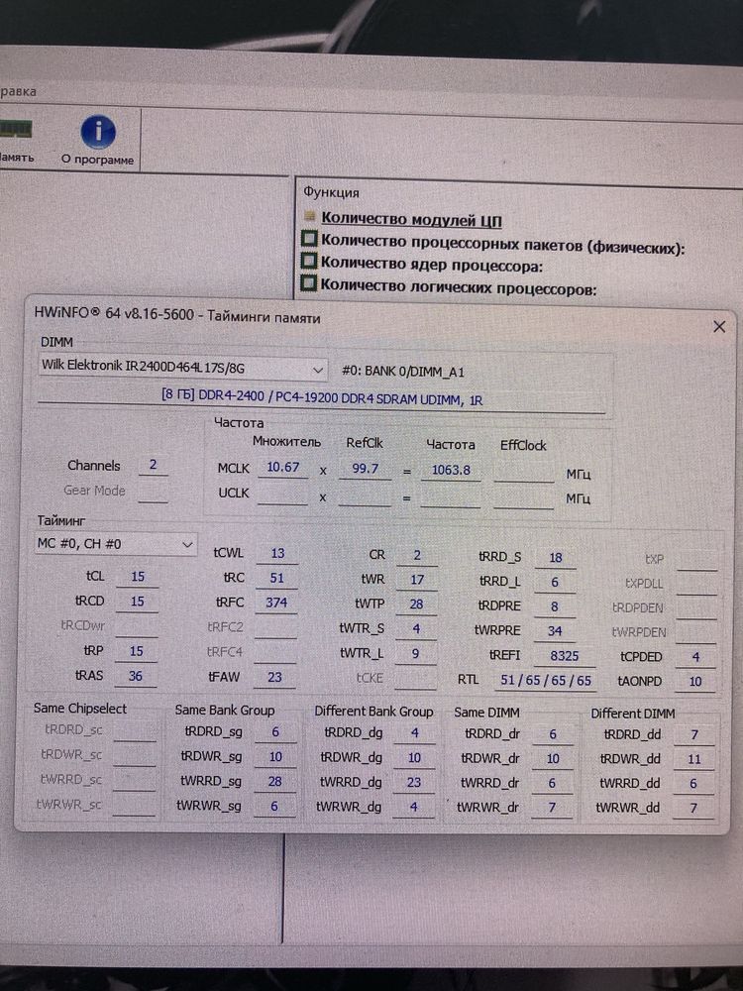Click the tWTR_S value 4

416,629
